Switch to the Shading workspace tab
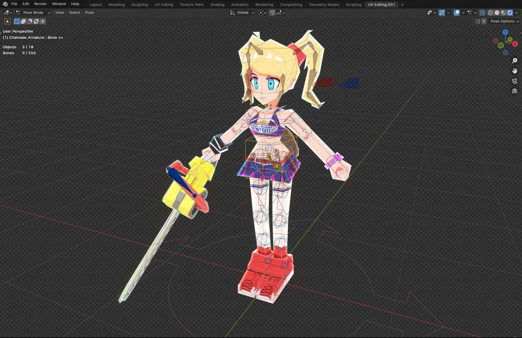 pyautogui.click(x=217, y=5)
